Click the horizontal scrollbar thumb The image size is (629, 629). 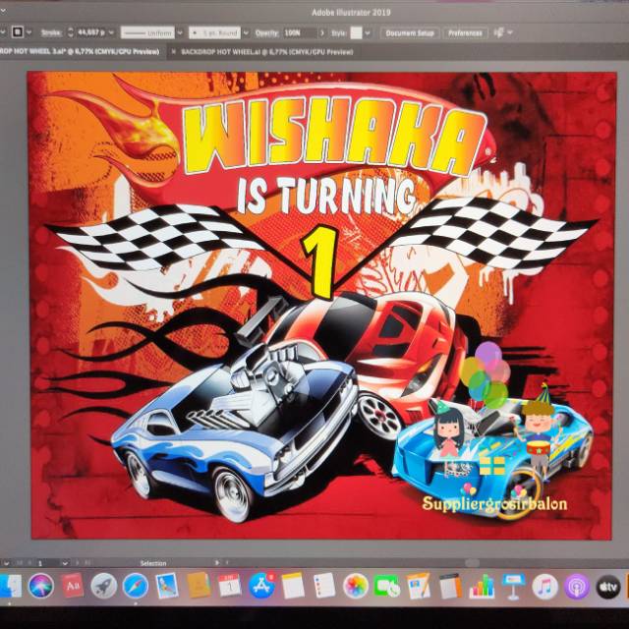click(472, 563)
